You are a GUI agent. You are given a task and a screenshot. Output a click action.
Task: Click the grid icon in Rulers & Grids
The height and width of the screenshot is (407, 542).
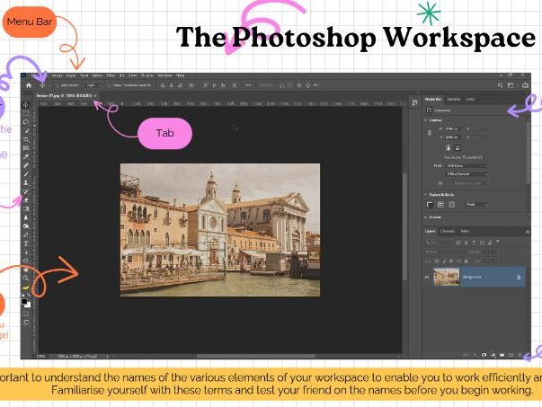click(440, 205)
